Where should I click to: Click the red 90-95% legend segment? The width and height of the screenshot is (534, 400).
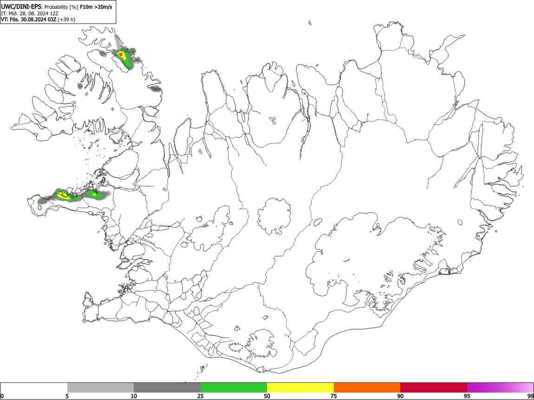click(x=434, y=388)
